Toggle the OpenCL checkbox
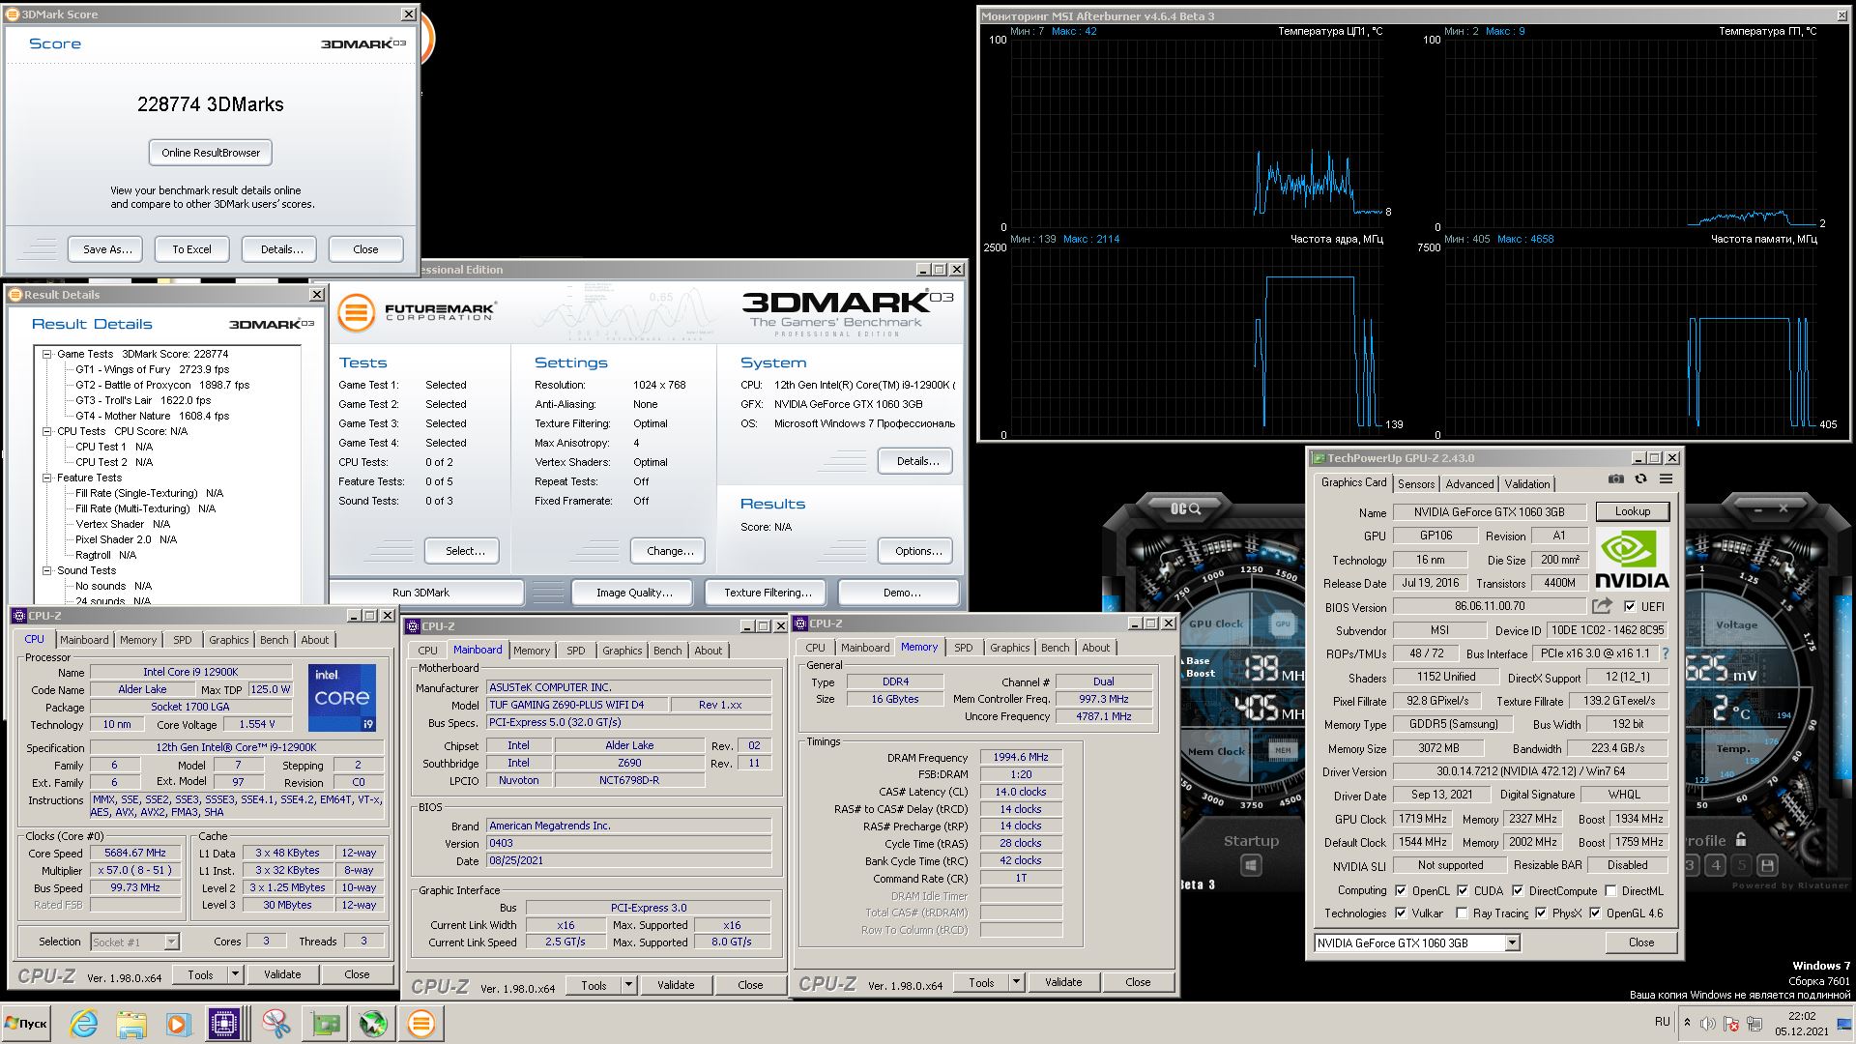 tap(1401, 890)
